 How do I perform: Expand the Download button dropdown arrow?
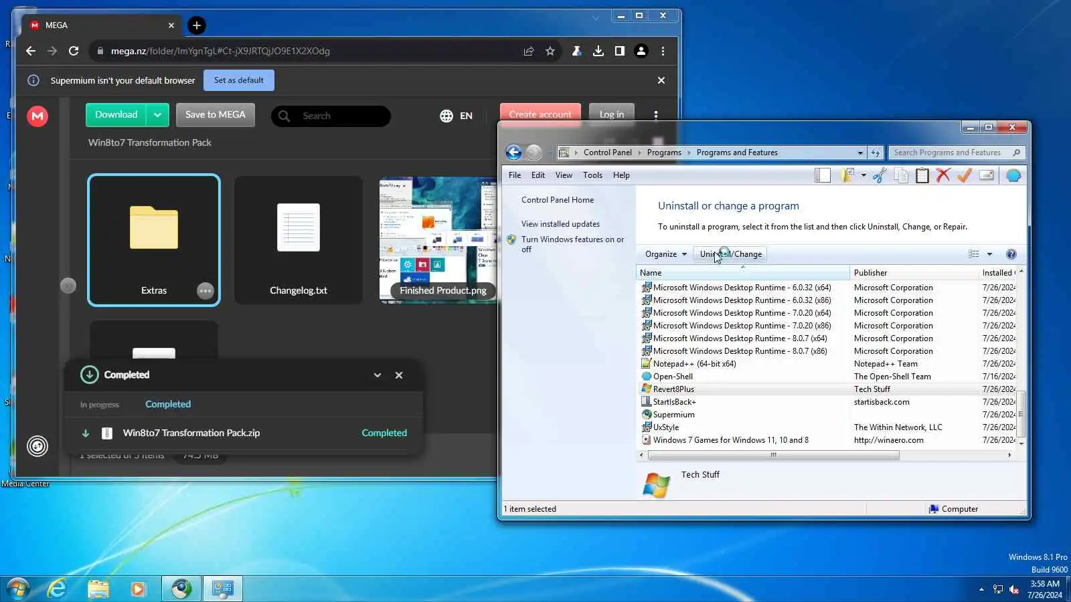pyautogui.click(x=157, y=115)
